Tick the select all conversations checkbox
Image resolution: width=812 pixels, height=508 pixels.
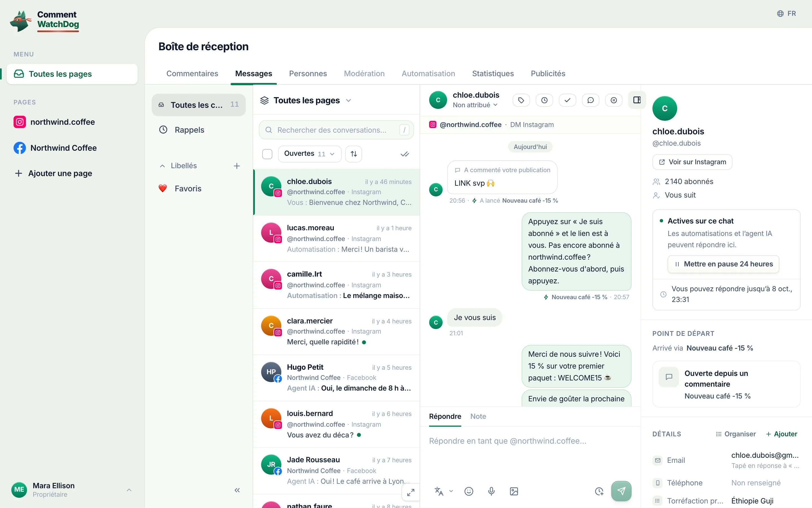(267, 154)
